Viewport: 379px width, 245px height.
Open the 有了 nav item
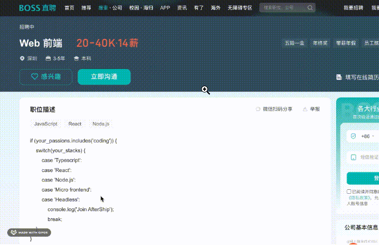click(x=198, y=8)
